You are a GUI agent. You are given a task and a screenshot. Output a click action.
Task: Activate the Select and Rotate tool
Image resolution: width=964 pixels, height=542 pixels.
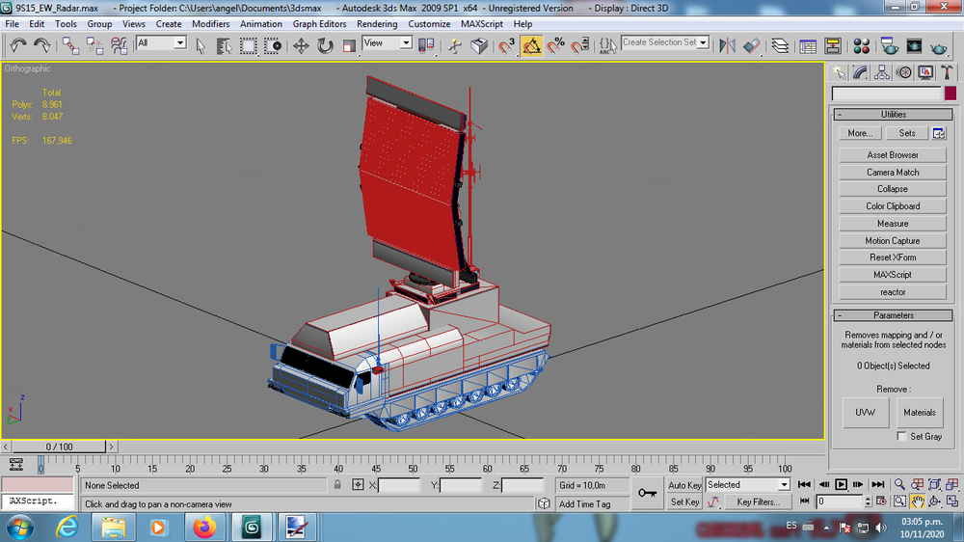click(x=325, y=45)
